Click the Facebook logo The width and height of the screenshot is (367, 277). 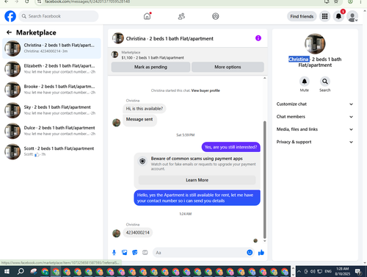[10, 16]
